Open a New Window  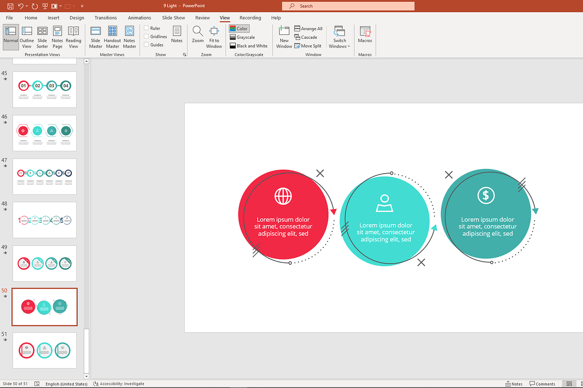coord(284,37)
